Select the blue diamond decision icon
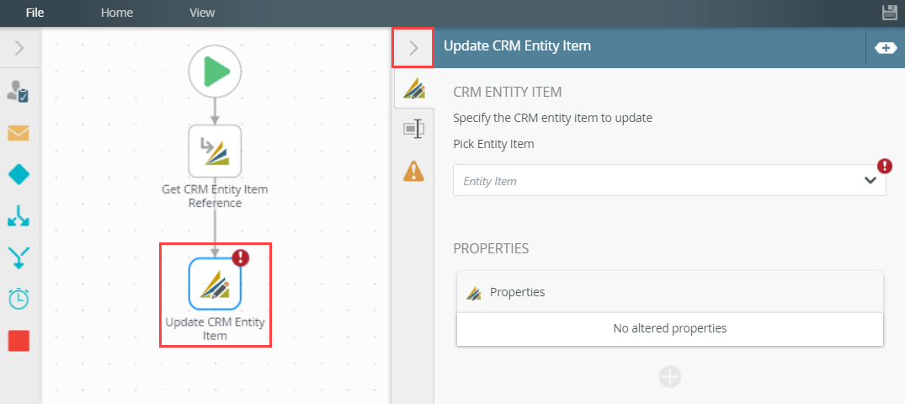The width and height of the screenshot is (905, 404). 19,174
